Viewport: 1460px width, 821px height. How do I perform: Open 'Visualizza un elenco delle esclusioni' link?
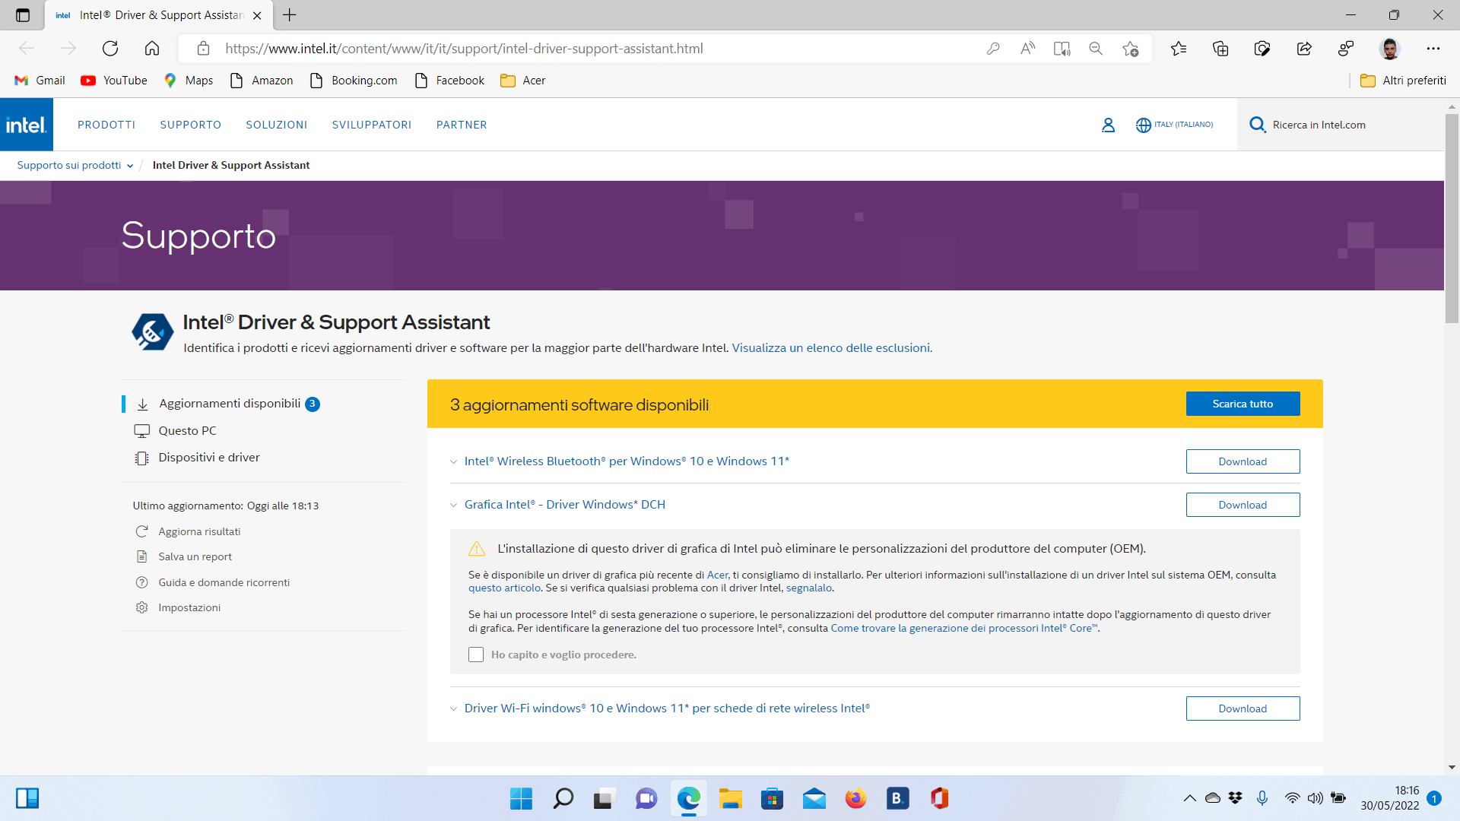click(x=830, y=347)
